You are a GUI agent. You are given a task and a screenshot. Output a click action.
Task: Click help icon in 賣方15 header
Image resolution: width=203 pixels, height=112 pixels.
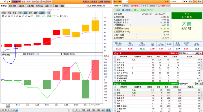click(169, 84)
